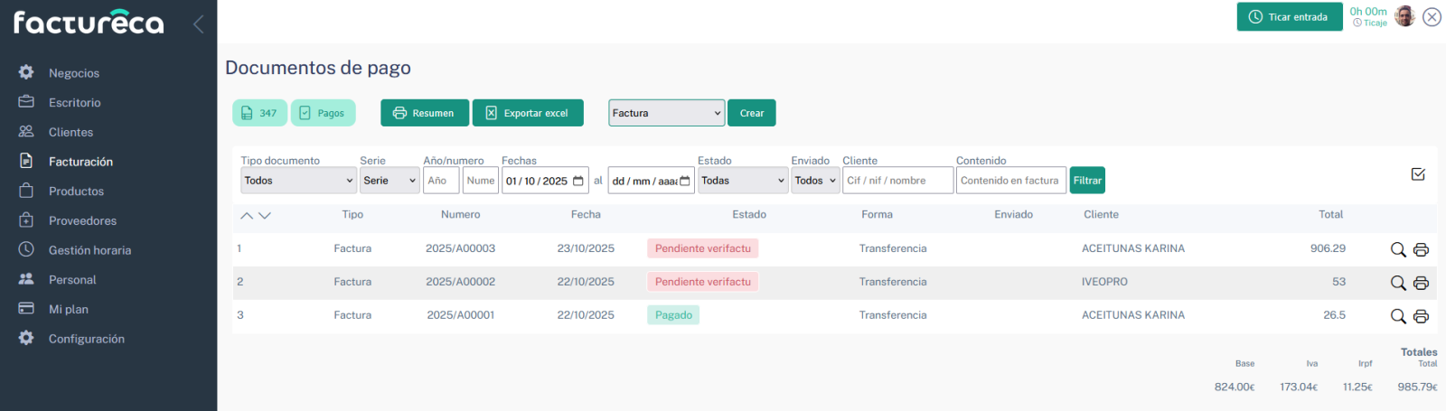The height and width of the screenshot is (411, 1446).
Task: Click total sum 985.79€
Action: pyautogui.click(x=1417, y=387)
